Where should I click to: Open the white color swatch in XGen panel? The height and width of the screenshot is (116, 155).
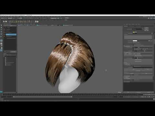[x=135, y=41]
